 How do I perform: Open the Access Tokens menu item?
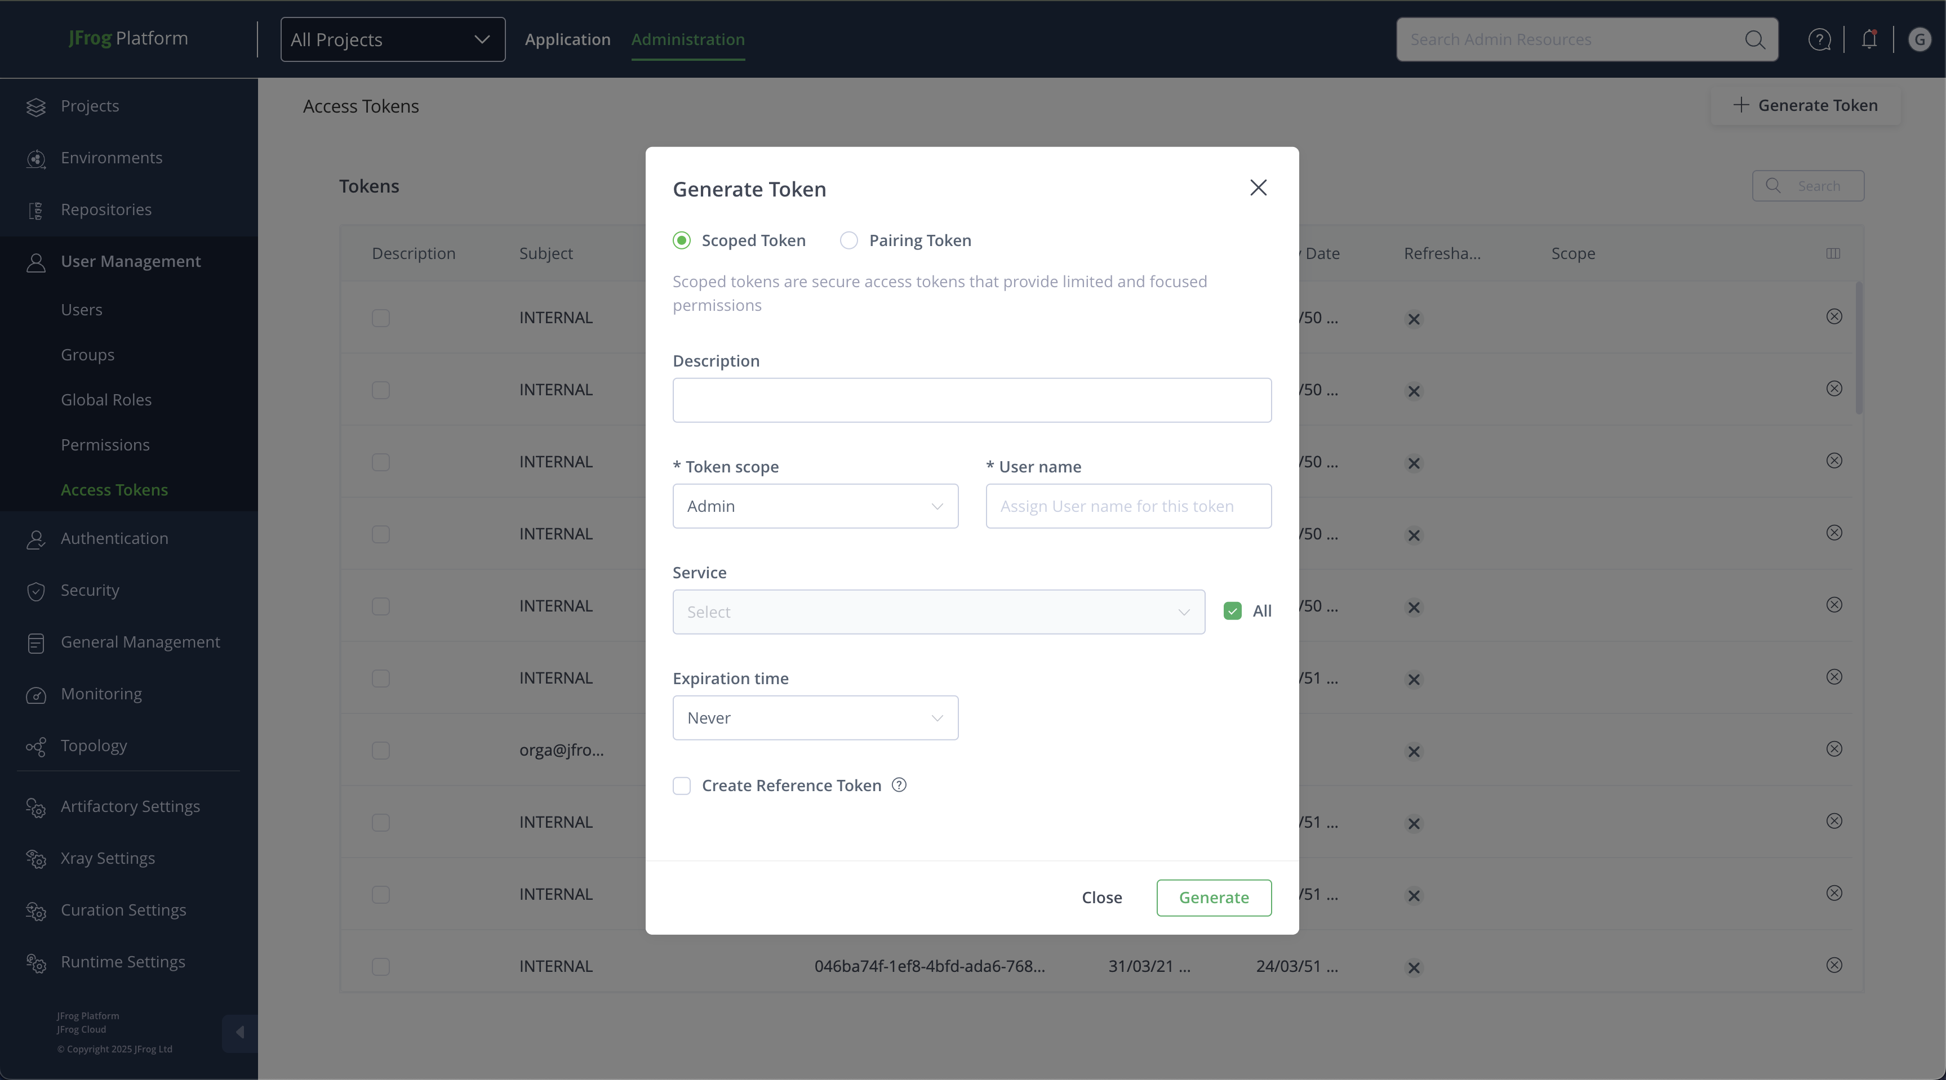(114, 489)
